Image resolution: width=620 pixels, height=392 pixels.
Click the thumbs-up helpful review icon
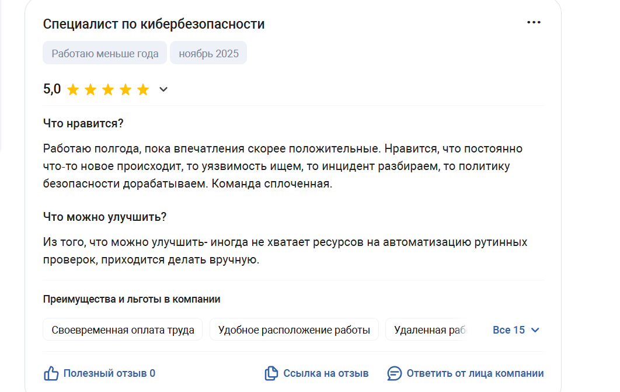pos(51,373)
